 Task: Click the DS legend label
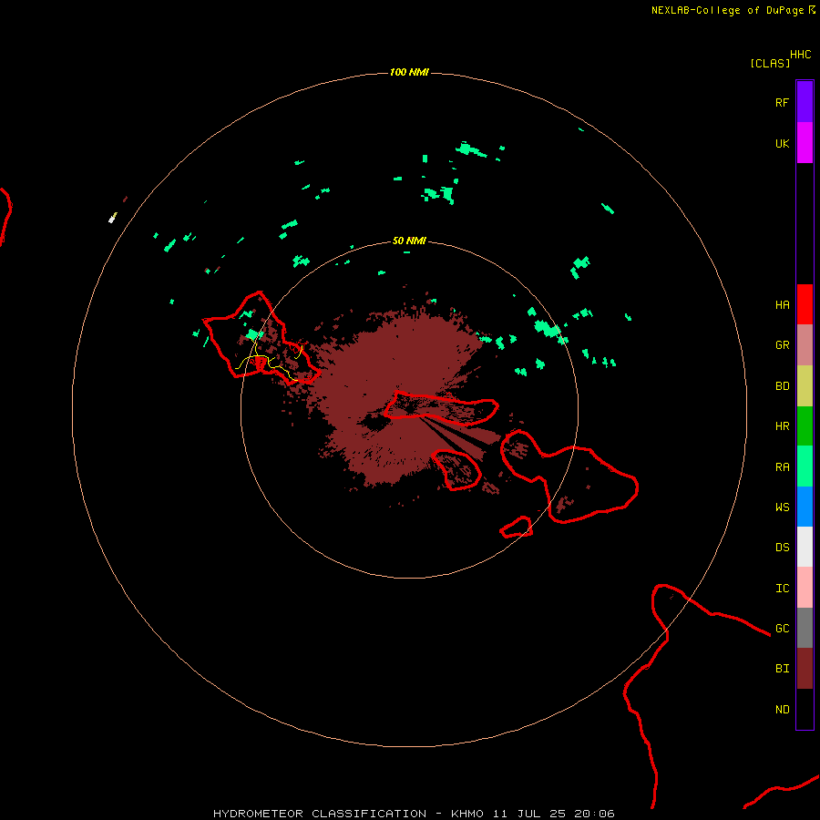[782, 548]
